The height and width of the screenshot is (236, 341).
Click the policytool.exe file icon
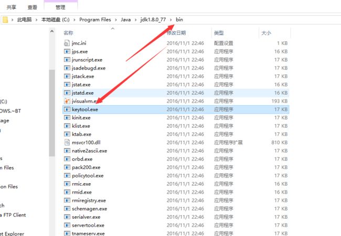(x=67, y=175)
